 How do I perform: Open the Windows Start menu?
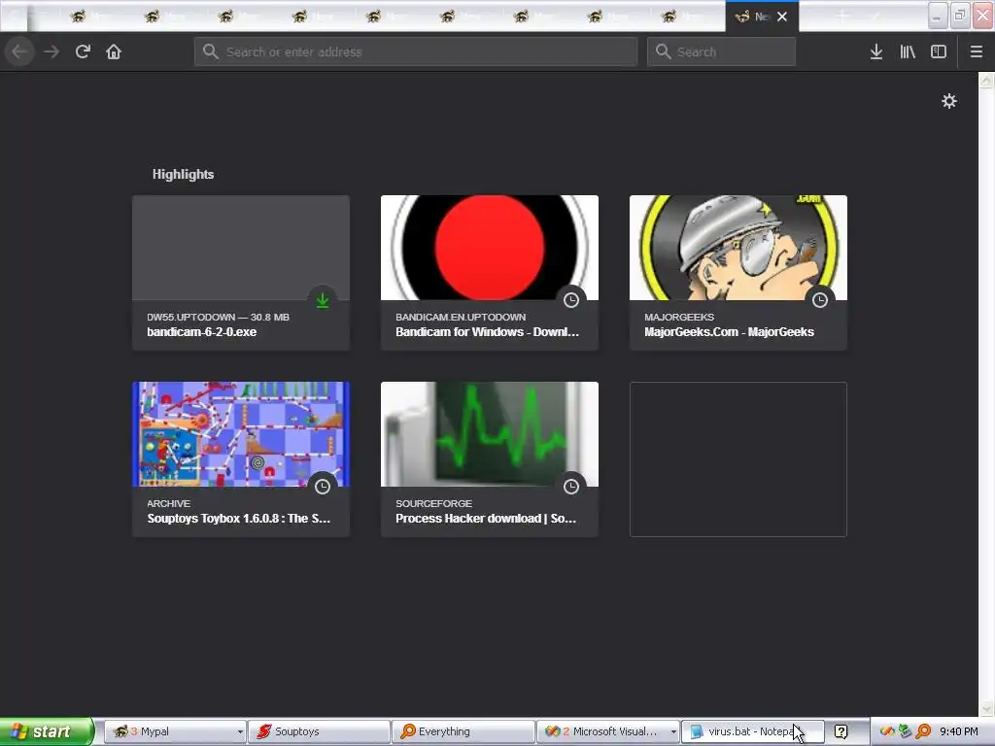coord(47,731)
